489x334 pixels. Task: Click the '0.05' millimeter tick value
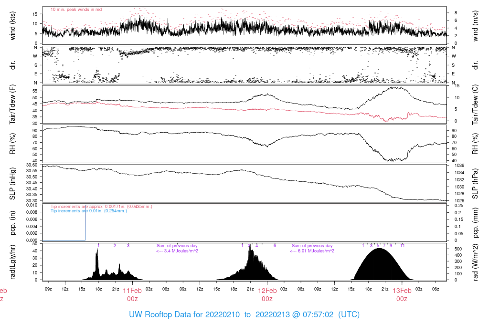tap(459, 234)
